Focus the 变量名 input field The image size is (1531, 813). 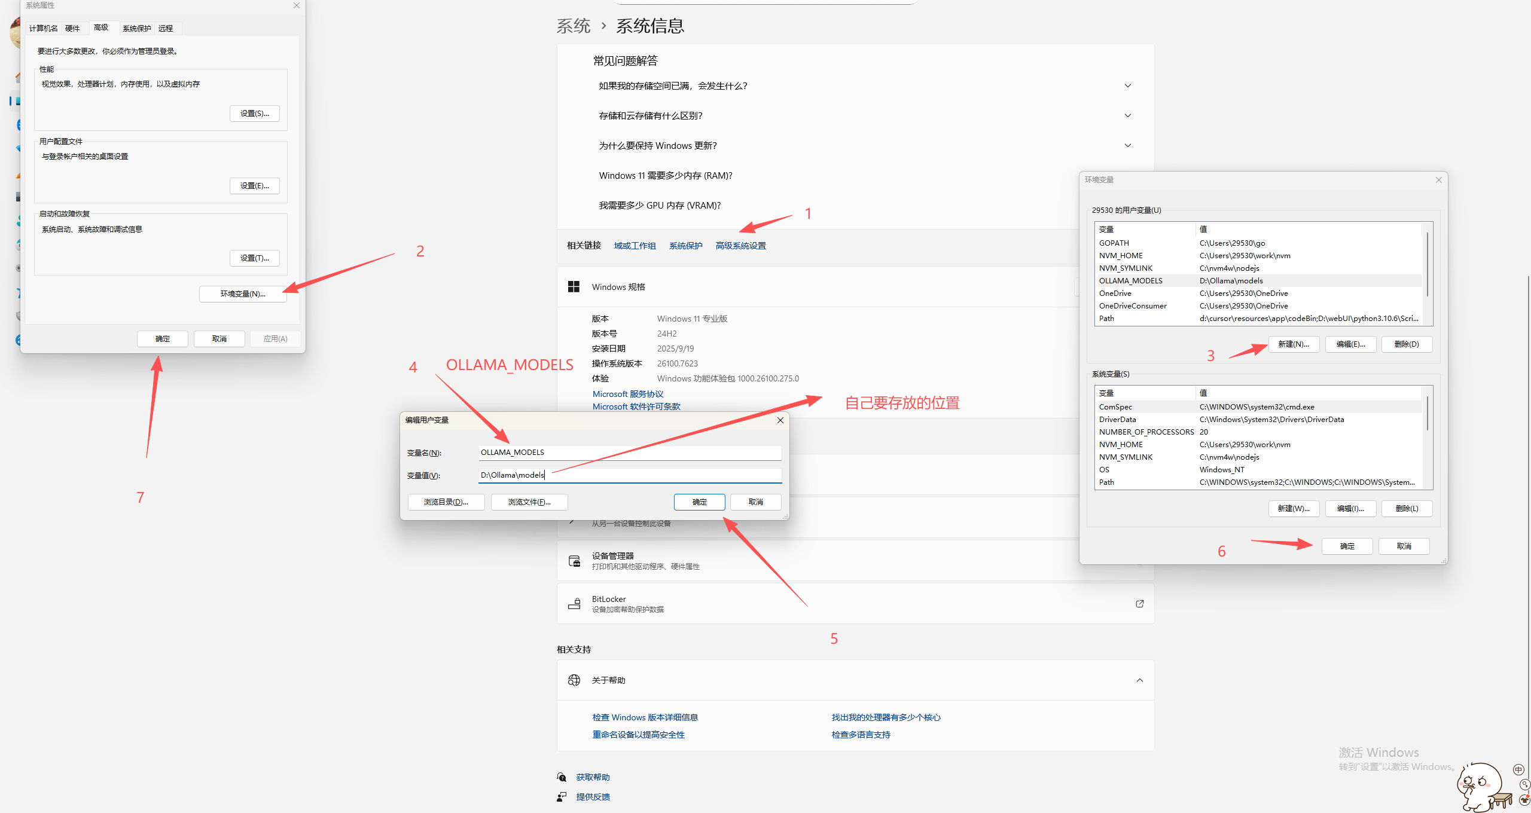(630, 453)
